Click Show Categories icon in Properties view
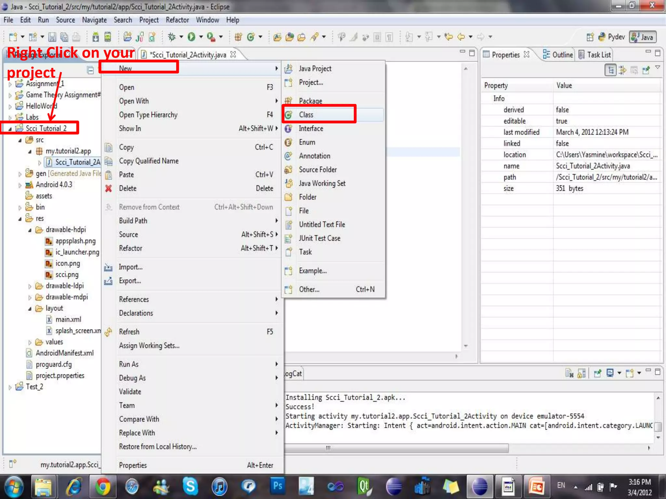Screen dimensions: 666x499 coord(610,70)
